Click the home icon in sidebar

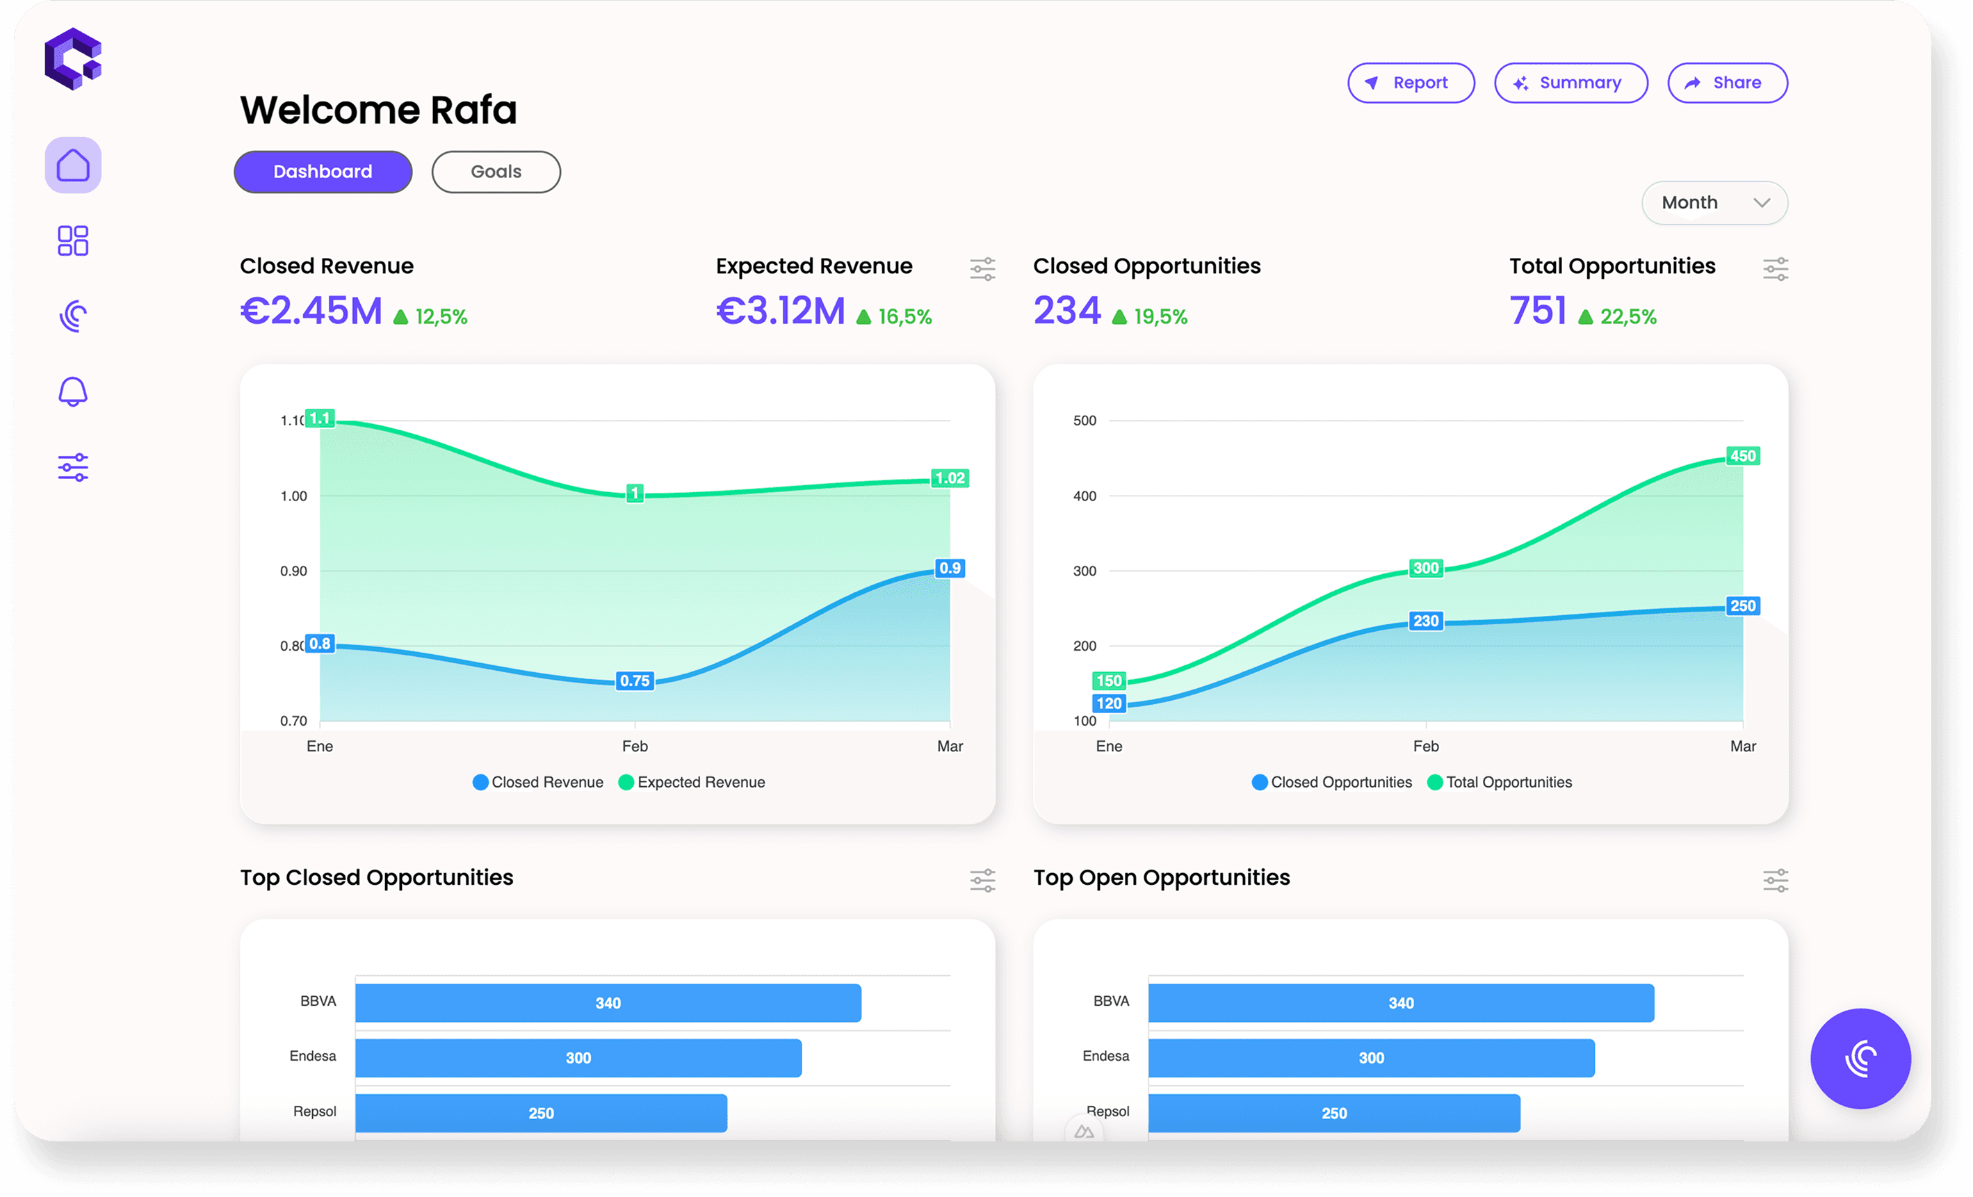point(73,165)
